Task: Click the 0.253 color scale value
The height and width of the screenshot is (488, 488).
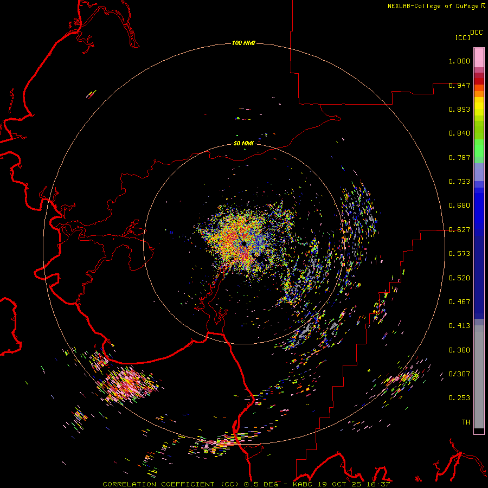Action: pos(459,398)
